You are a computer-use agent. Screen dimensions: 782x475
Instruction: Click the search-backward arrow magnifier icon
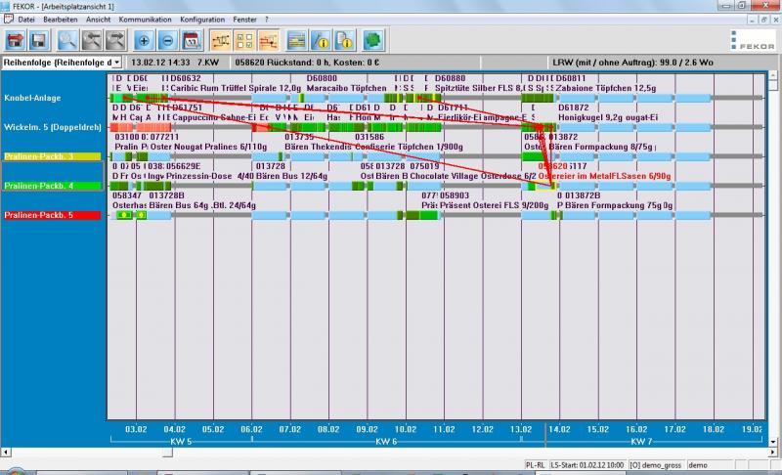pos(91,40)
